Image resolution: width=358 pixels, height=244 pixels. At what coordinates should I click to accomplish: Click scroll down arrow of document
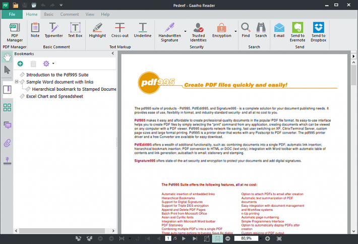(353, 231)
